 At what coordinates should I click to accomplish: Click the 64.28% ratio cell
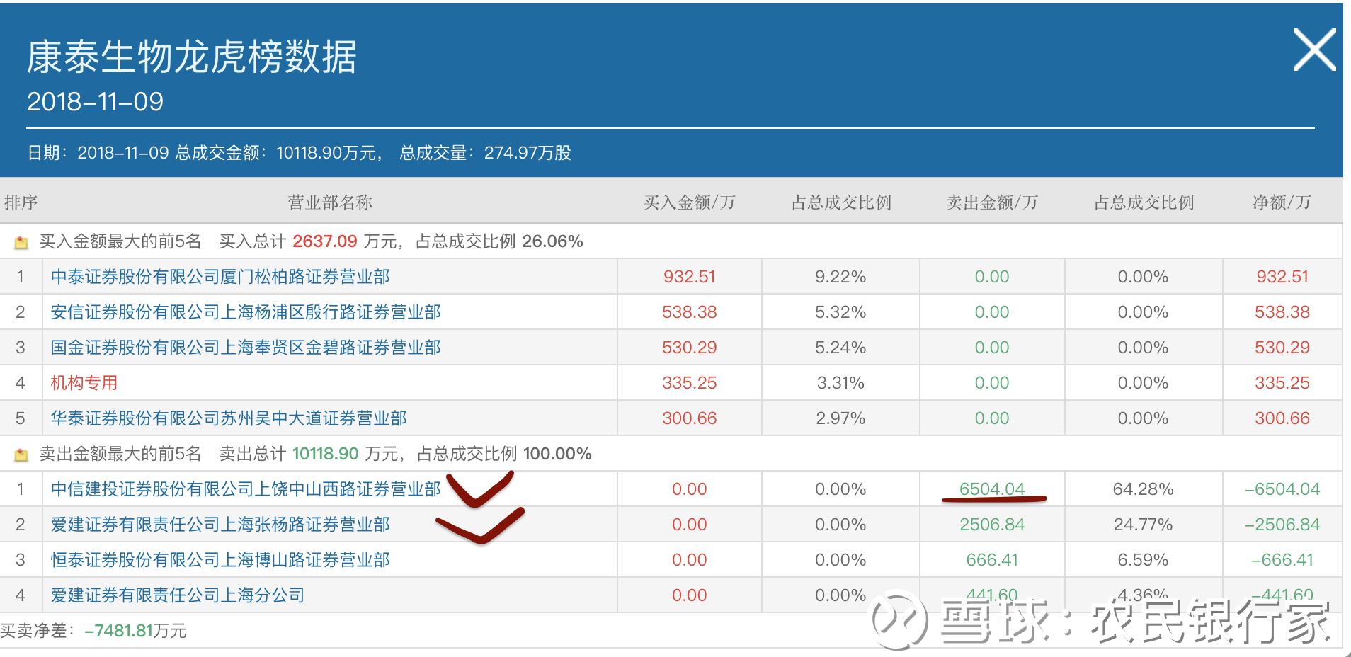(x=1143, y=489)
